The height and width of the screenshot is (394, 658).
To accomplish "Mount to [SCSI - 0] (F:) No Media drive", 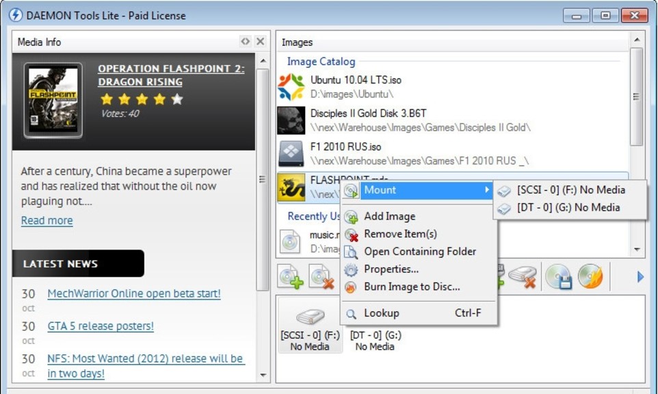I will tap(570, 189).
